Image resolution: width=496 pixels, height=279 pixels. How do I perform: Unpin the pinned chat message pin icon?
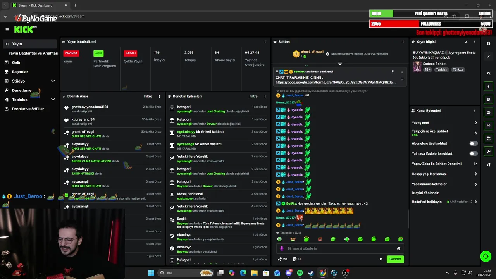(x=393, y=72)
